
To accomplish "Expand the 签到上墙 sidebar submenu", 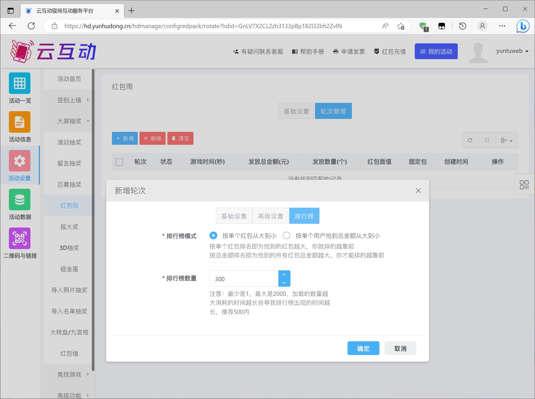I will (x=69, y=100).
